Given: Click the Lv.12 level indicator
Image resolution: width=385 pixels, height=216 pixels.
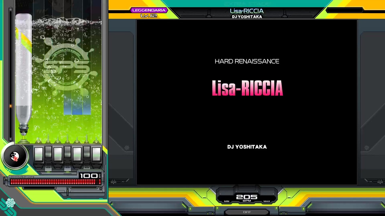Looking at the screenshot, I should click(x=149, y=16).
